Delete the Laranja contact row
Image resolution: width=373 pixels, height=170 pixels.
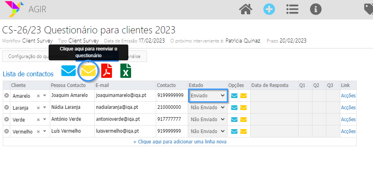(x=7, y=107)
